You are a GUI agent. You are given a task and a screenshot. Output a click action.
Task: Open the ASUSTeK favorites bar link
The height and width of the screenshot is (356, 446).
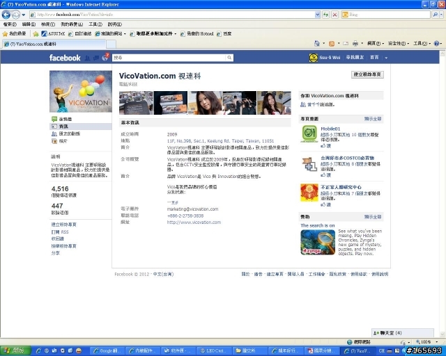click(x=53, y=34)
